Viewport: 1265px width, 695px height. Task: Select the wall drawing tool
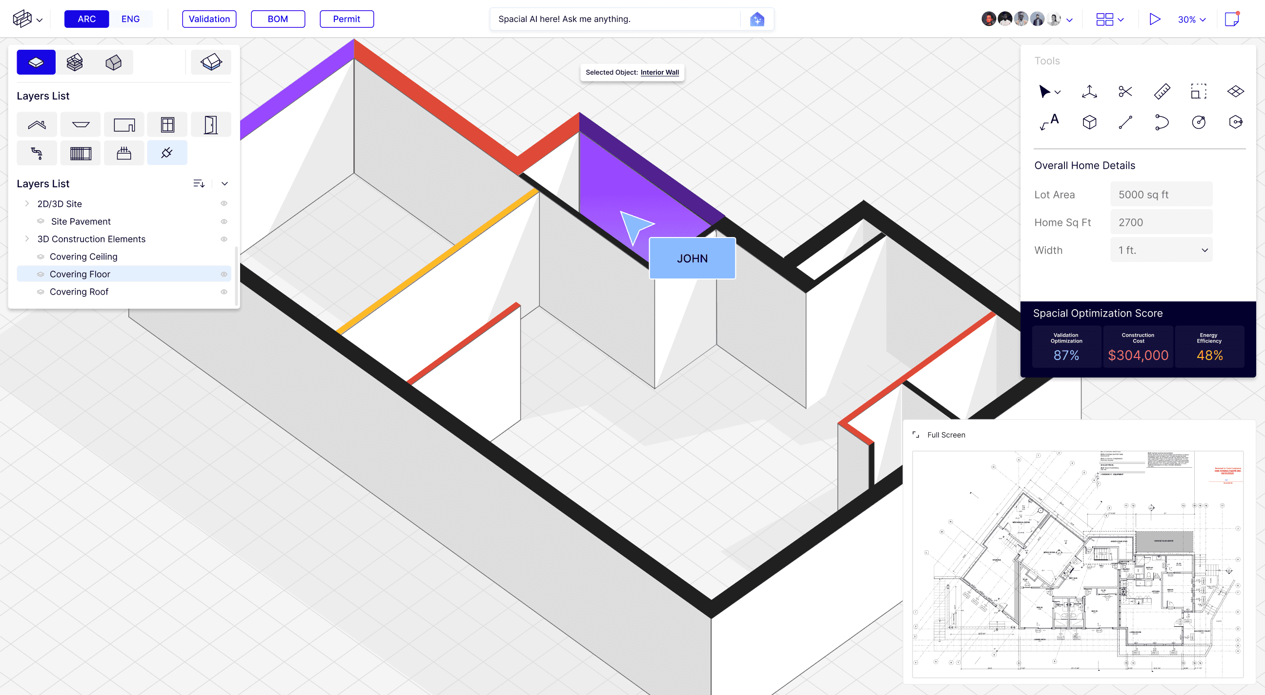(123, 123)
